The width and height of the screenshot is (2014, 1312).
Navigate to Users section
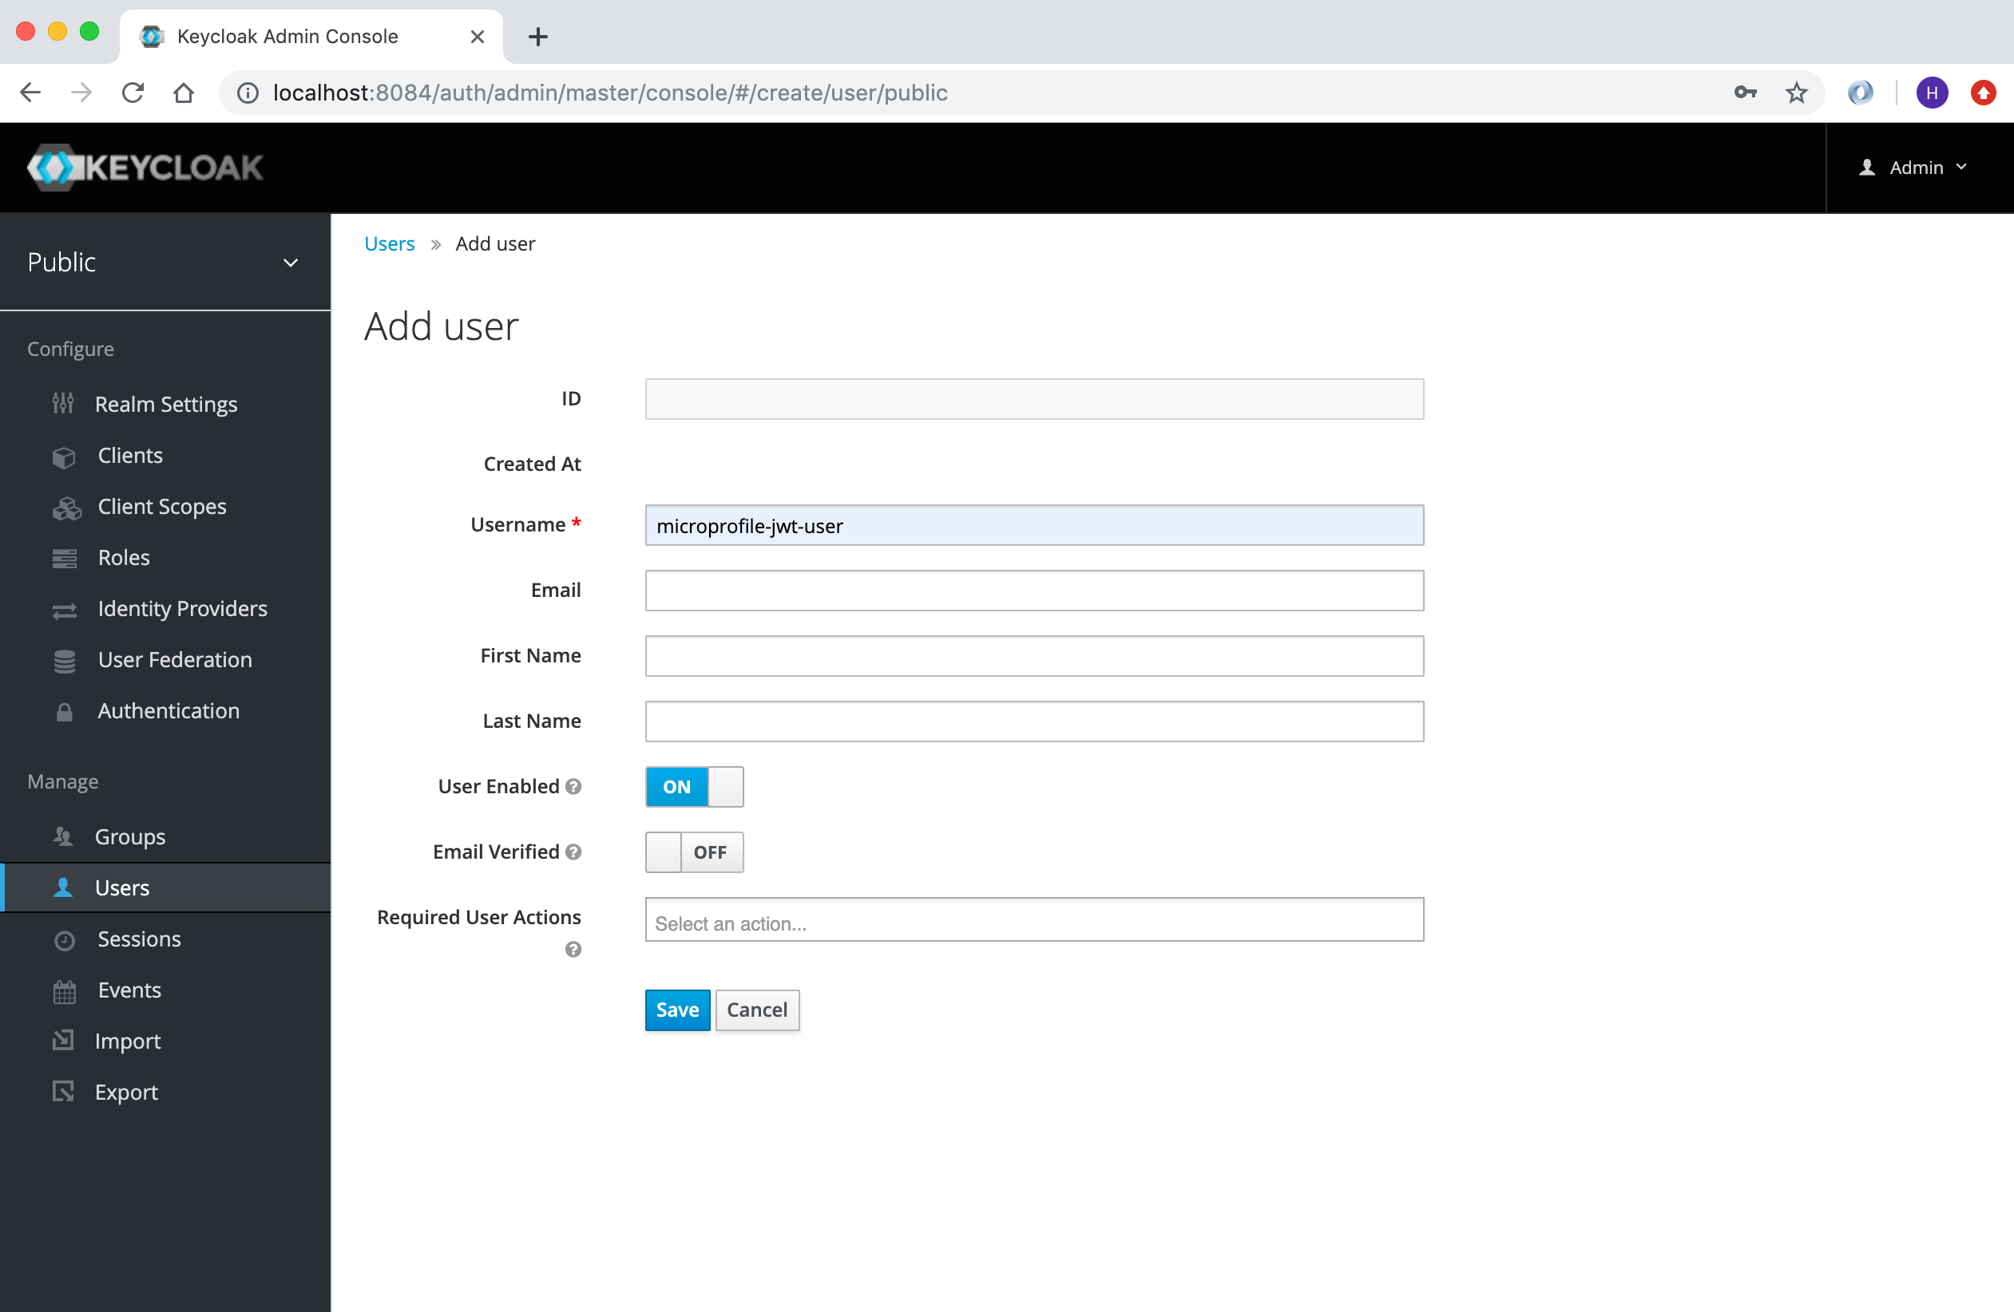pyautogui.click(x=122, y=887)
